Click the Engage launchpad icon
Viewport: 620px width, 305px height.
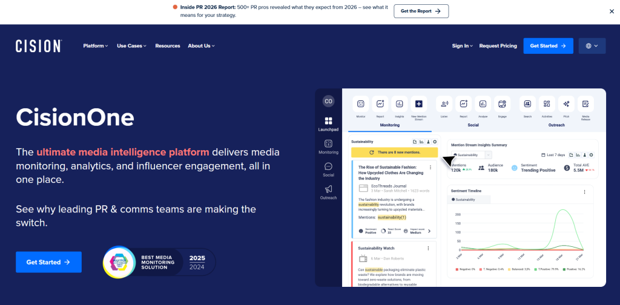coord(502,104)
